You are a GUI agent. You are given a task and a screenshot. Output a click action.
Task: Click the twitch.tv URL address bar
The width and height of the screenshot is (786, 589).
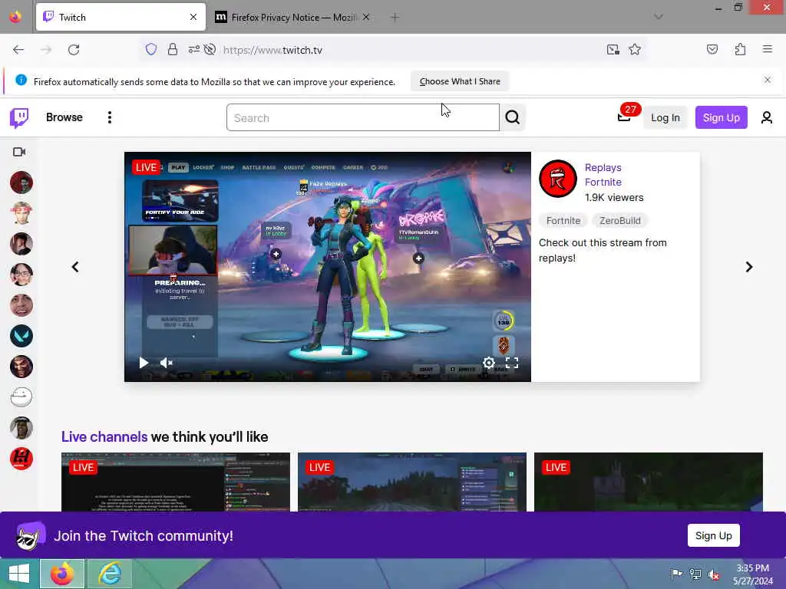pyautogui.click(x=411, y=50)
